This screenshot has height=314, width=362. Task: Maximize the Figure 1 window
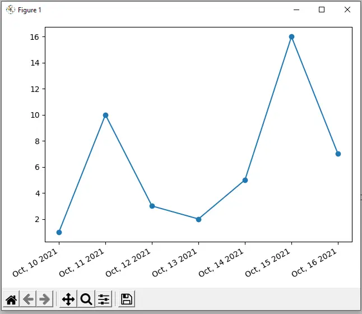pyautogui.click(x=322, y=10)
